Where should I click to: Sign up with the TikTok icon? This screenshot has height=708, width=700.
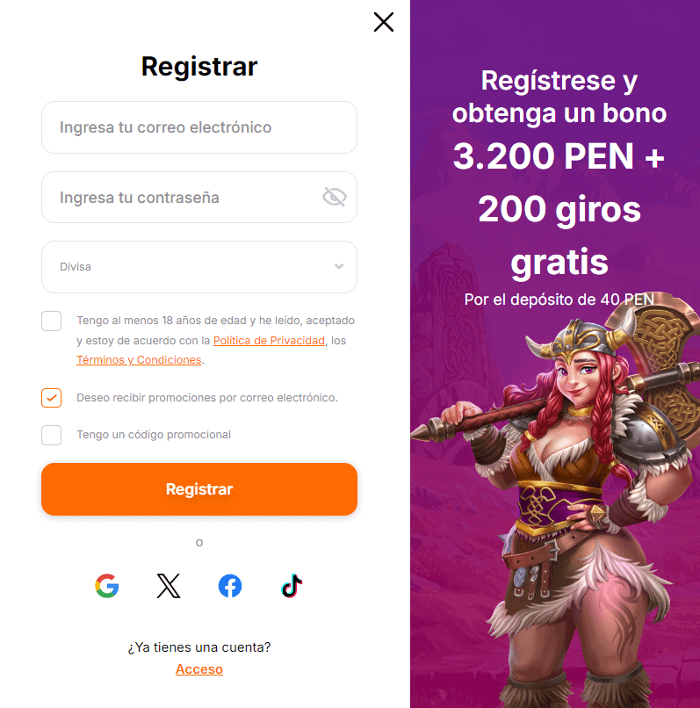point(292,586)
